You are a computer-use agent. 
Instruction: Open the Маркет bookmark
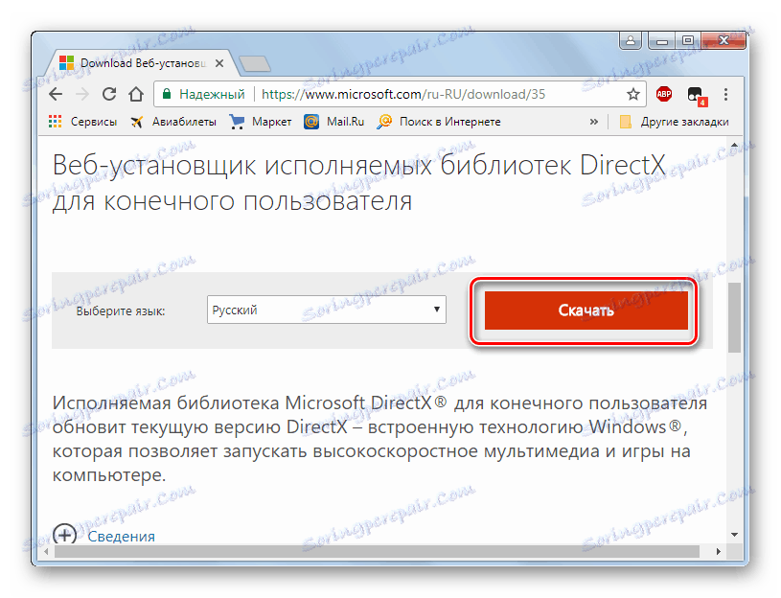click(261, 122)
